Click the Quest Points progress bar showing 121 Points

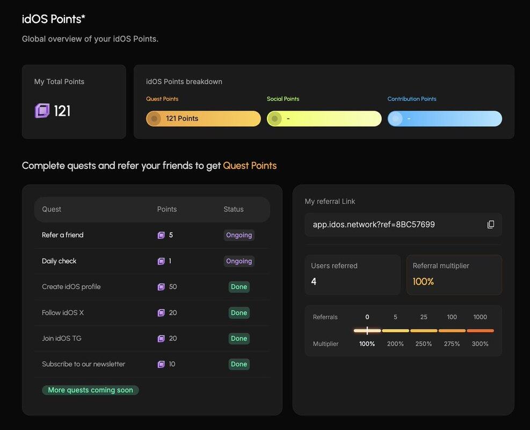point(204,119)
